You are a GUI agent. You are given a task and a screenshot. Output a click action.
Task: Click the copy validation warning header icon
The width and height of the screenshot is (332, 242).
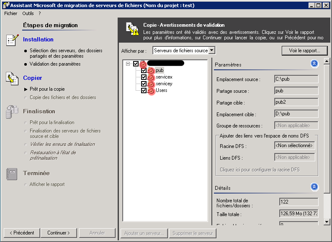pyautogui.click(x=133, y=29)
